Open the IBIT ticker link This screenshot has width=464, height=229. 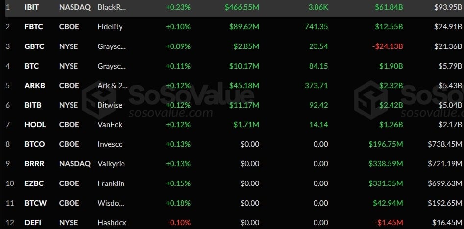(32, 7)
